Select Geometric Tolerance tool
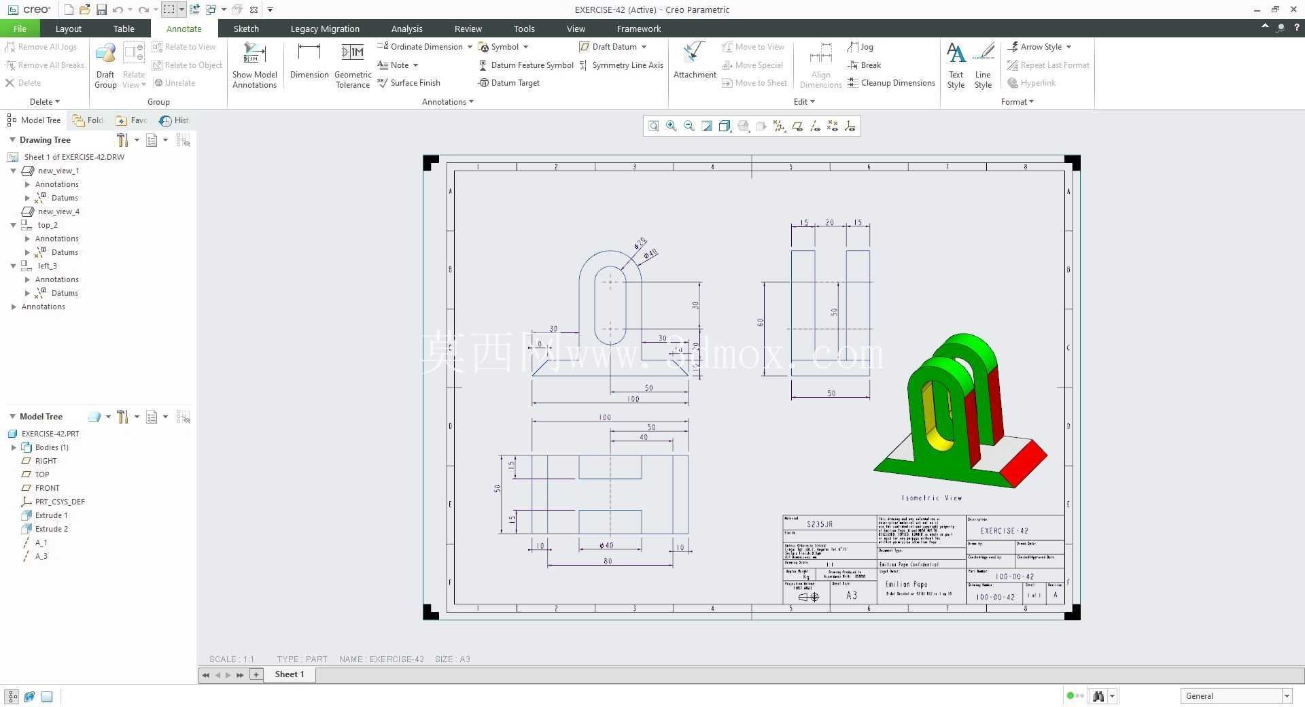The width and height of the screenshot is (1305, 707). pyautogui.click(x=353, y=65)
